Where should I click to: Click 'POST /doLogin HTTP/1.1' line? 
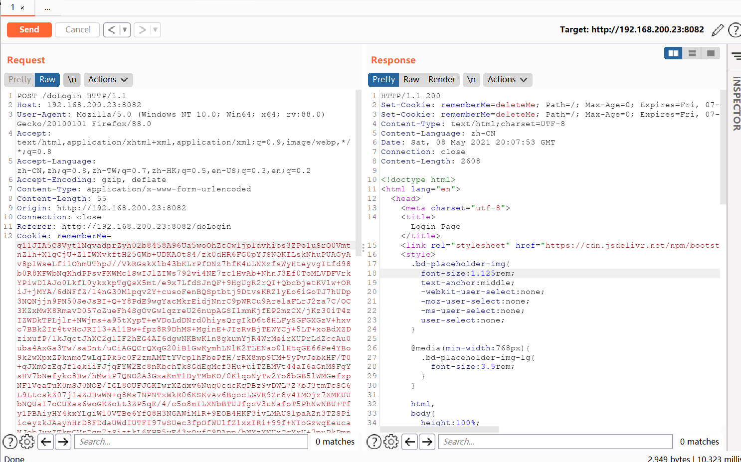pyautogui.click(x=71, y=96)
